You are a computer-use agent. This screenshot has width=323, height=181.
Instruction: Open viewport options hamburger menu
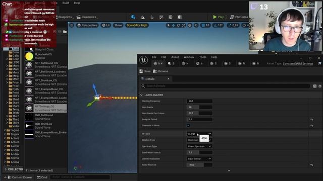(72, 25)
